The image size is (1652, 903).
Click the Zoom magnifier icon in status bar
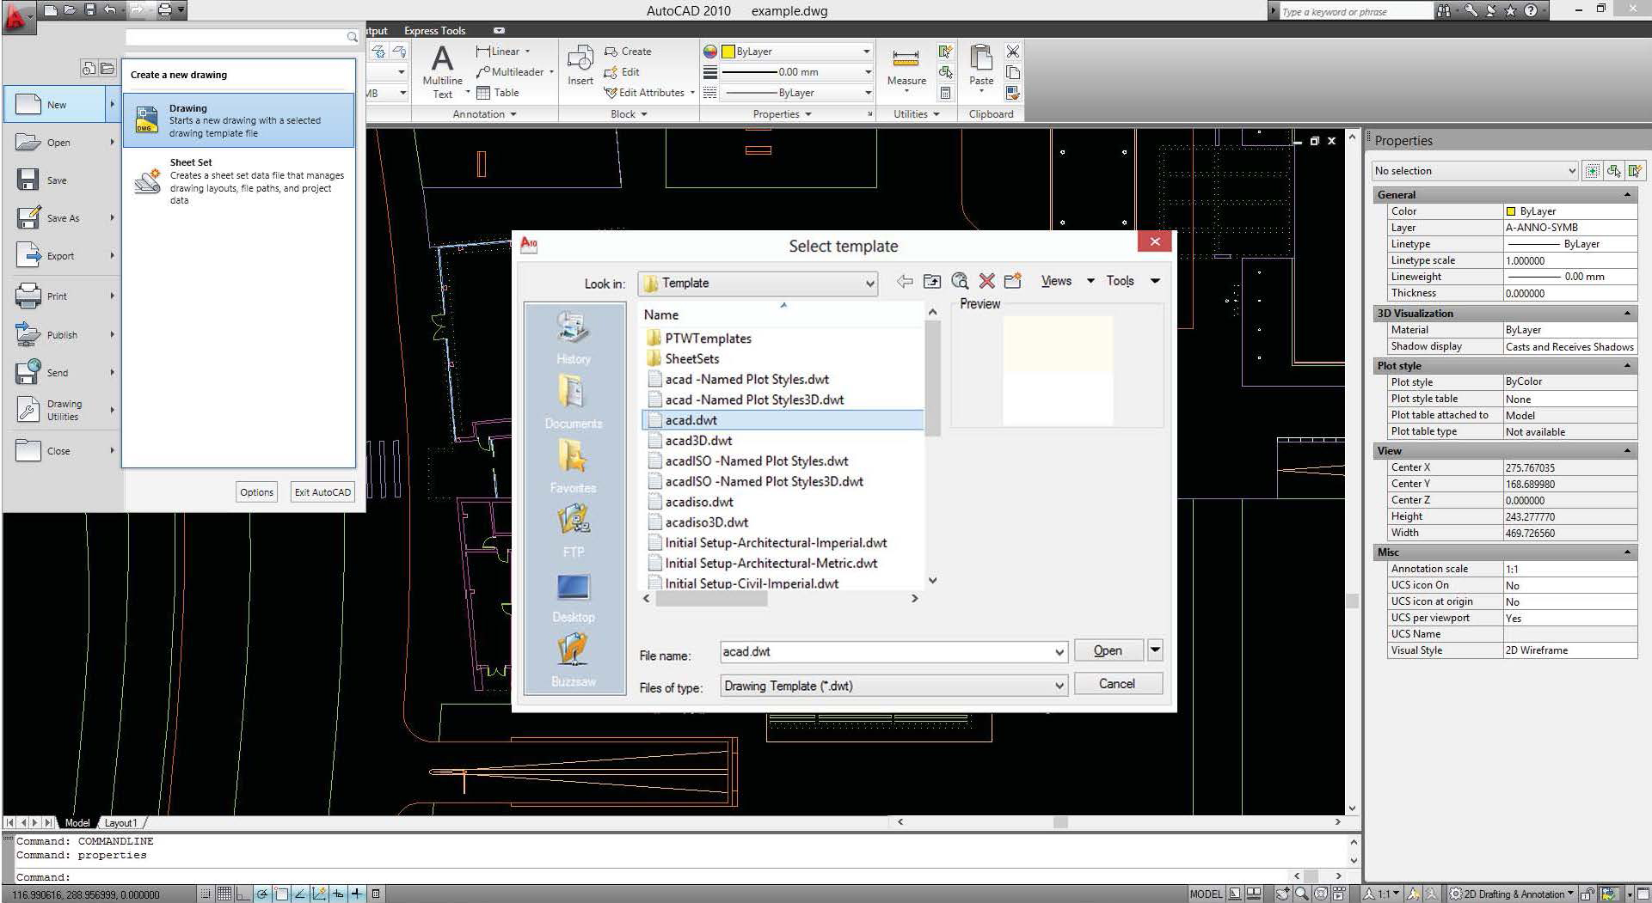click(1302, 894)
